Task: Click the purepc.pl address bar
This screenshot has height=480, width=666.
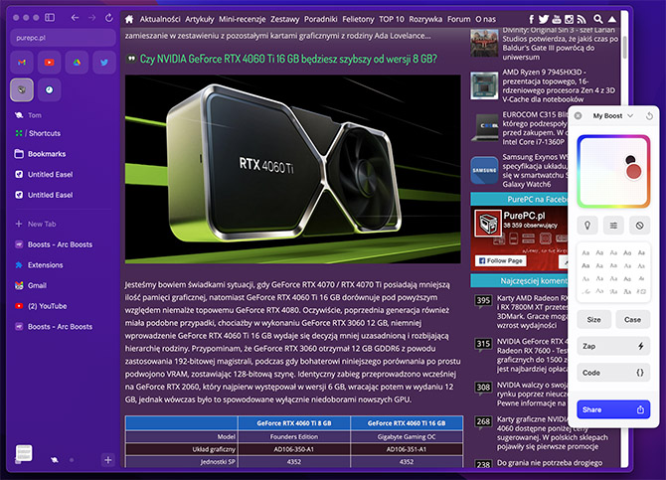Action: (x=63, y=38)
